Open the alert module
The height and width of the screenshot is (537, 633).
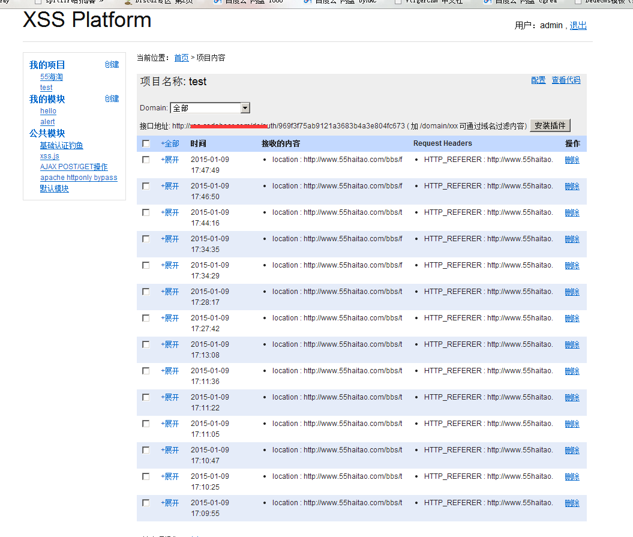point(47,122)
